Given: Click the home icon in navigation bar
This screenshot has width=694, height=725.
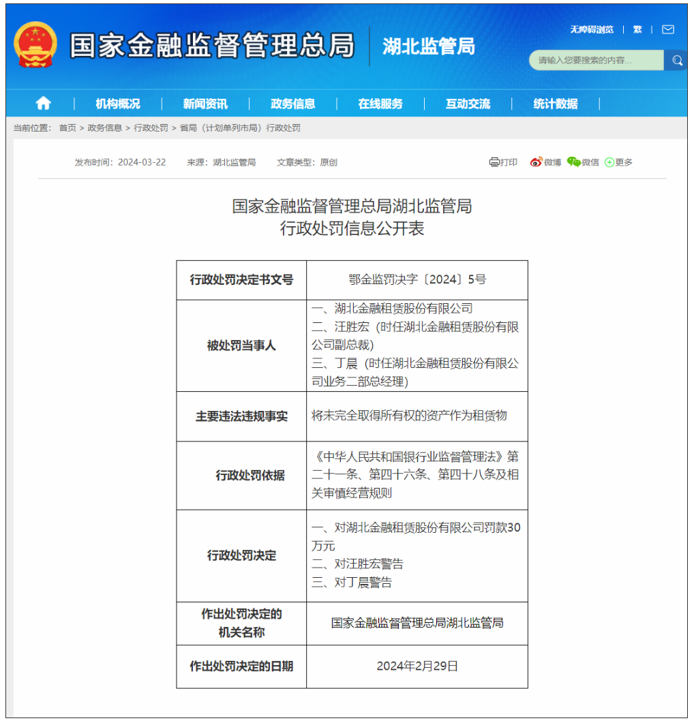Looking at the screenshot, I should pyautogui.click(x=43, y=103).
